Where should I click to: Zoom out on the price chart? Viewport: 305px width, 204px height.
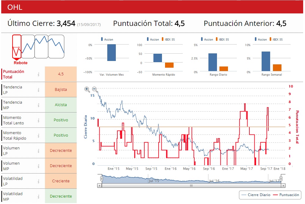tap(94, 89)
